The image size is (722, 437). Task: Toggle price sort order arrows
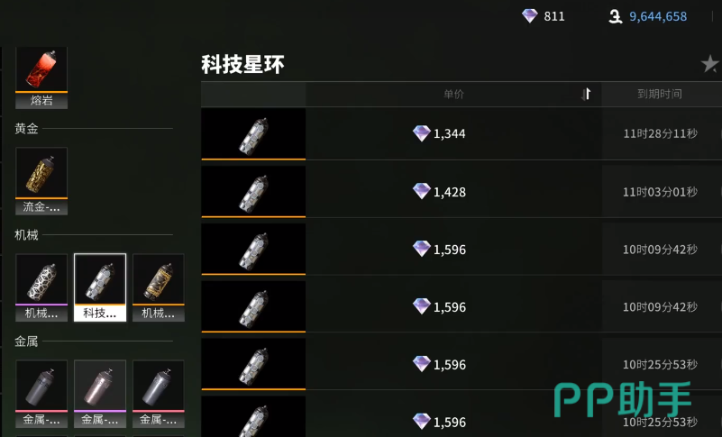click(586, 94)
